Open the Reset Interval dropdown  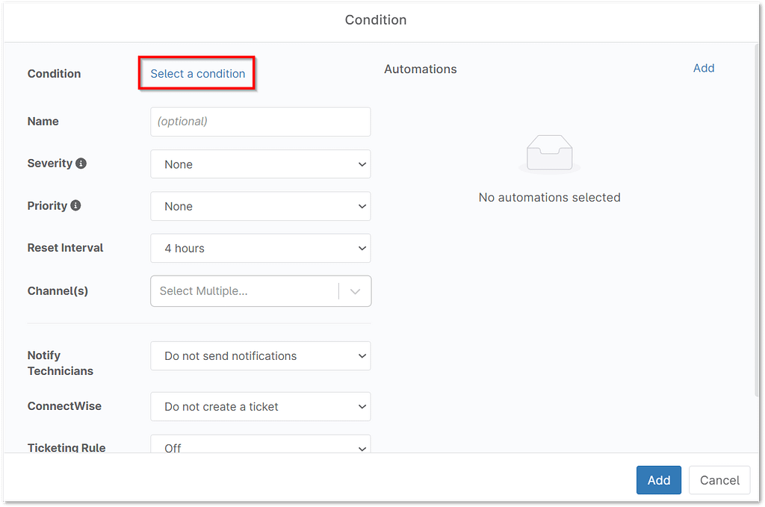[x=260, y=248]
